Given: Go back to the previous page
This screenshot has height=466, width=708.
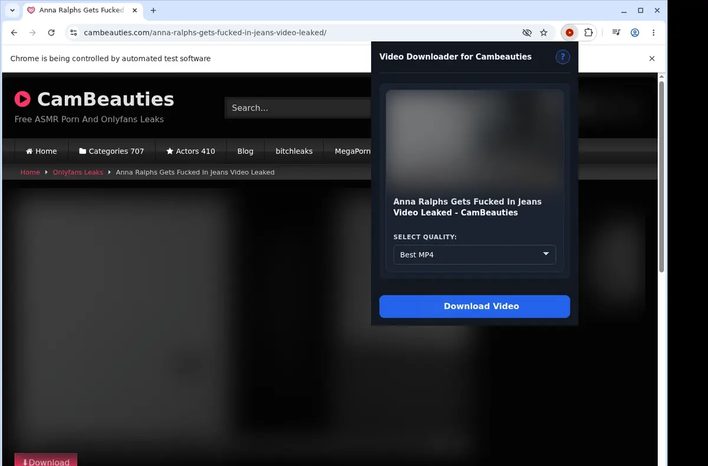Looking at the screenshot, I should [x=14, y=33].
